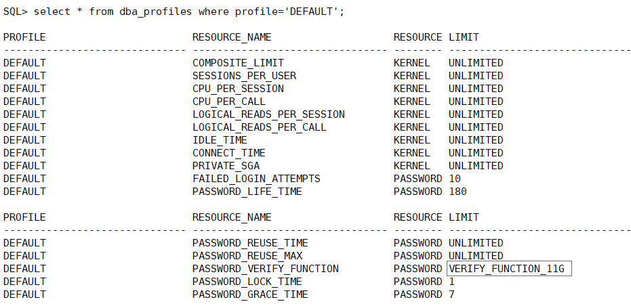Click the CONNECT_TIME resource name

click(x=229, y=153)
